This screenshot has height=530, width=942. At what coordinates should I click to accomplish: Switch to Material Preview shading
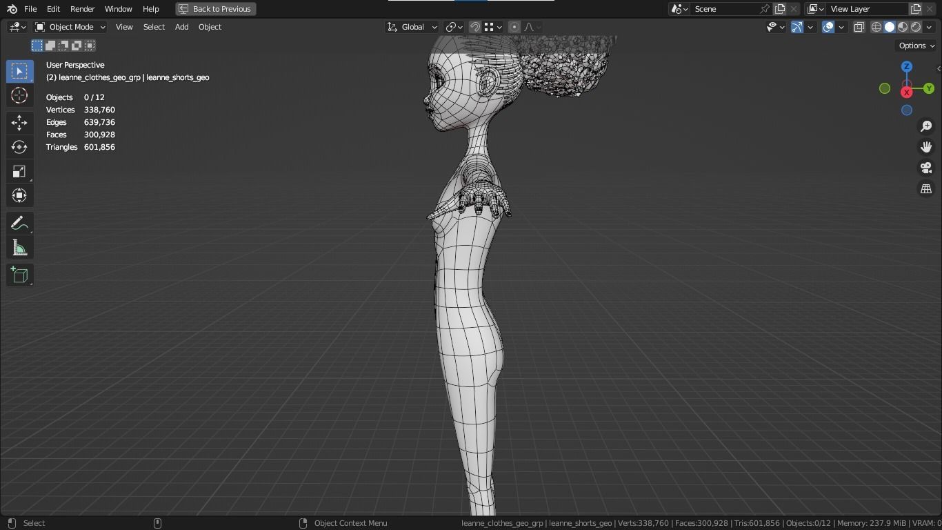(x=903, y=27)
